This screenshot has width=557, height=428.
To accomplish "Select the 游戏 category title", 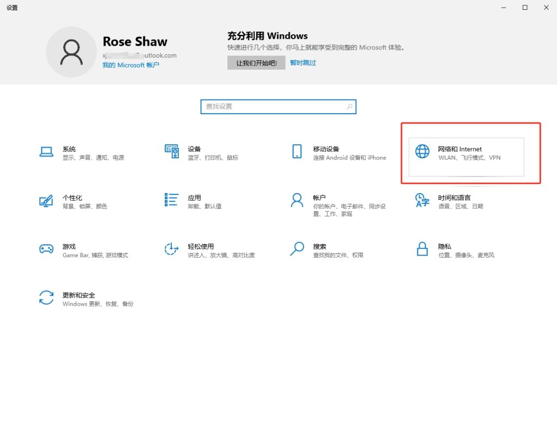I will [x=69, y=246].
